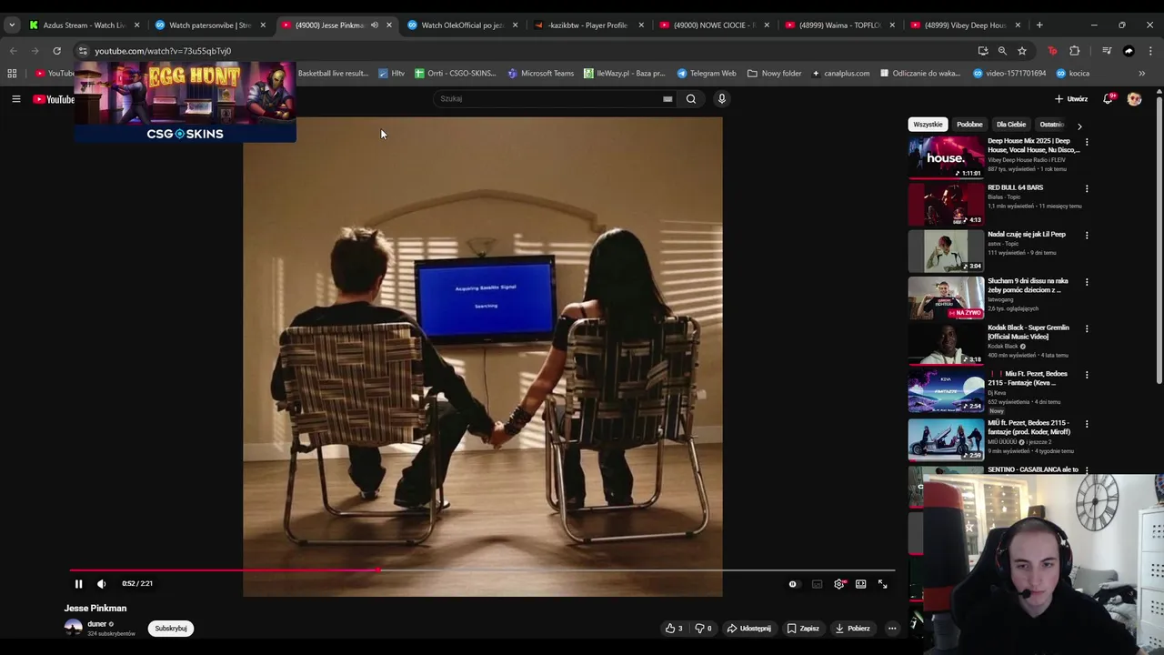Screen dimensions: 1164x655
Task: Select the Podobne filter chip
Action: [x=969, y=125]
